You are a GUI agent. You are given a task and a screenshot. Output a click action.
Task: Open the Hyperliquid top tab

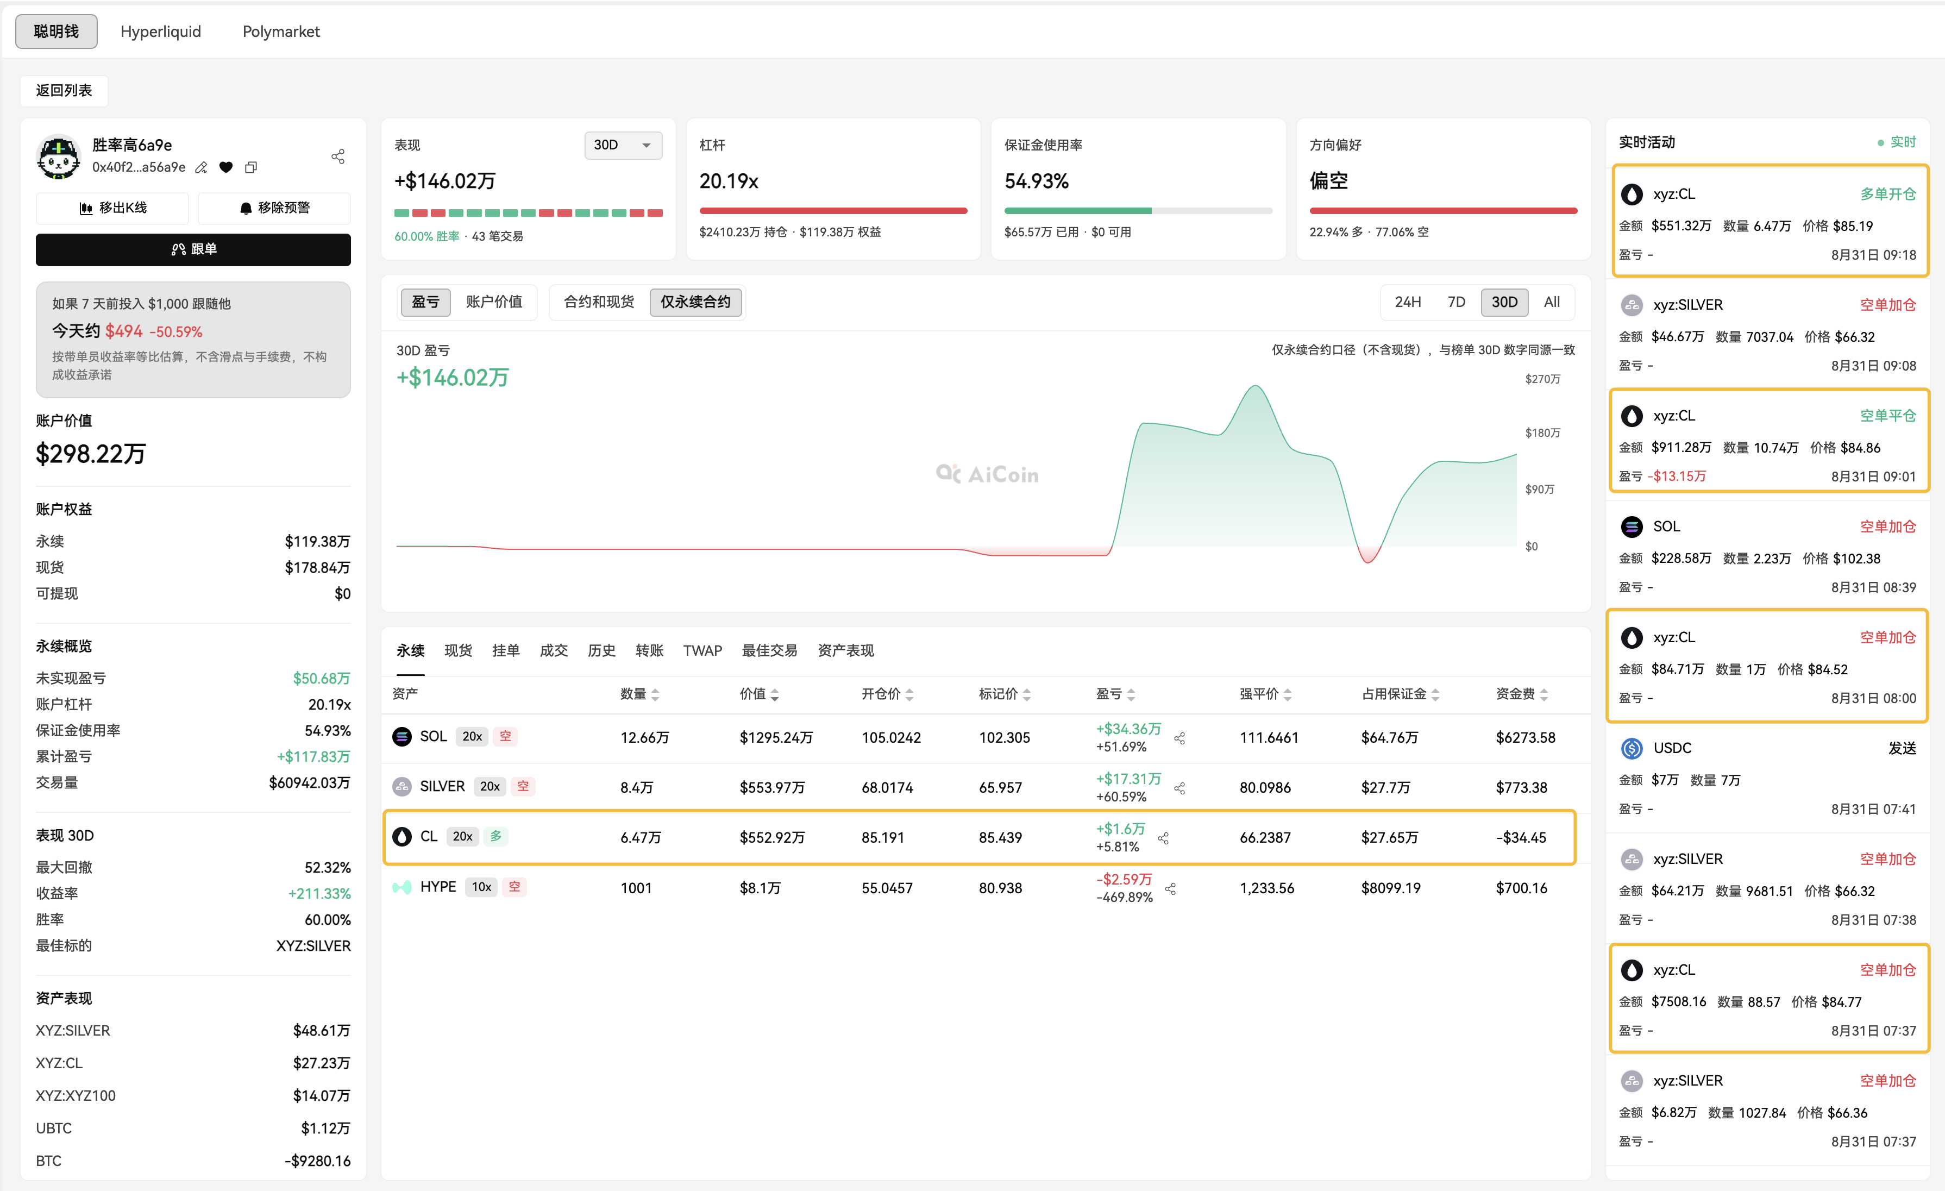tap(161, 32)
